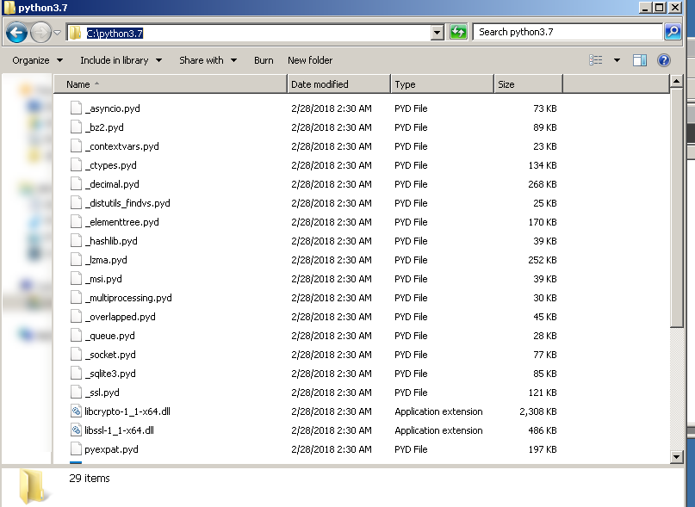Toggle the preview pane icon
The height and width of the screenshot is (507, 695).
[x=640, y=60]
